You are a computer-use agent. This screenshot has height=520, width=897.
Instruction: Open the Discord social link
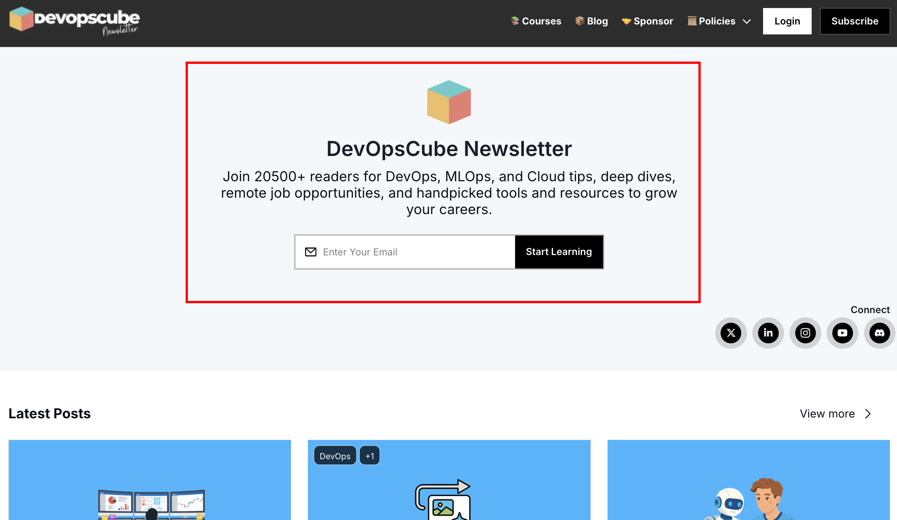point(879,333)
